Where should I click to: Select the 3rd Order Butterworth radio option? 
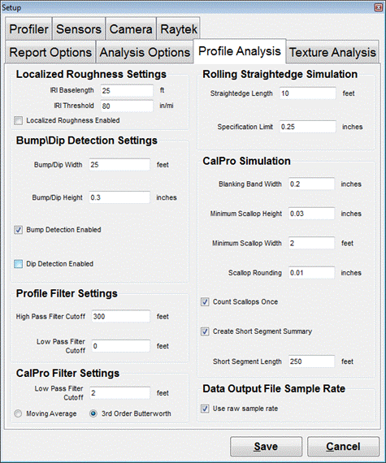[93, 413]
